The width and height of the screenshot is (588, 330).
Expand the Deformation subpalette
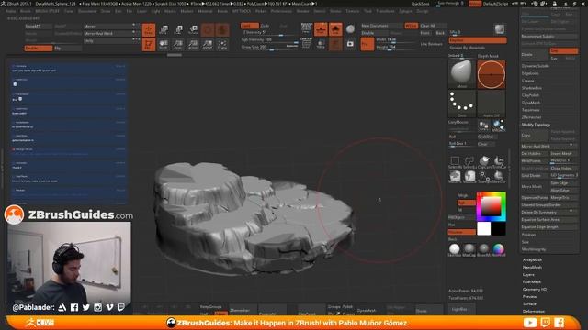point(534,312)
